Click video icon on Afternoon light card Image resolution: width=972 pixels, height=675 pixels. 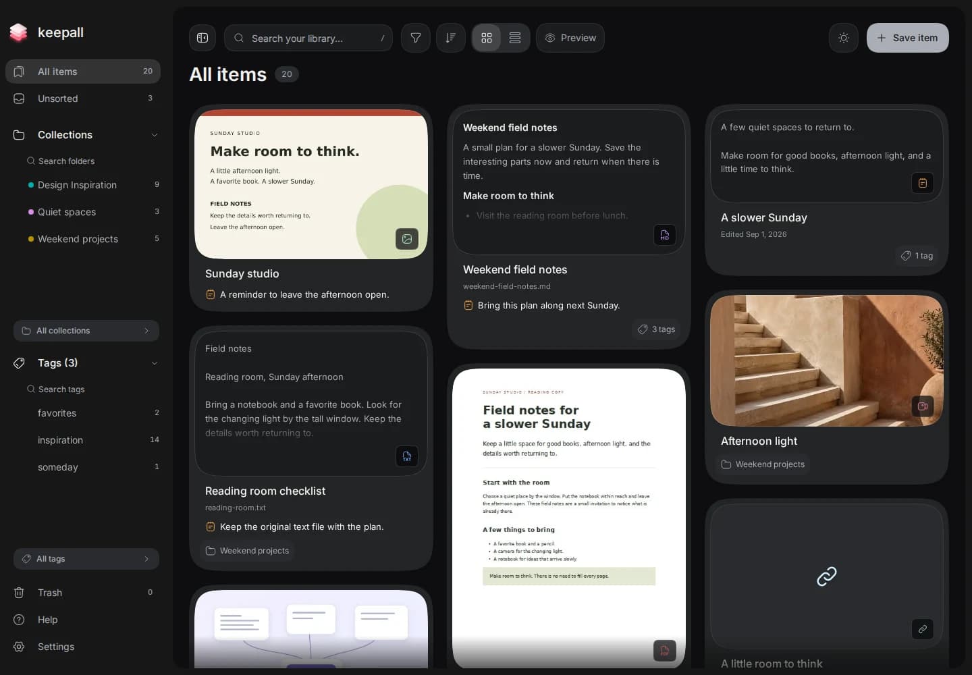pos(923,406)
